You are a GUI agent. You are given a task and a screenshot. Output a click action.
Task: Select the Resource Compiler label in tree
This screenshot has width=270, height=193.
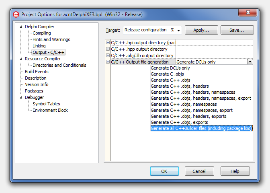coord(43,59)
